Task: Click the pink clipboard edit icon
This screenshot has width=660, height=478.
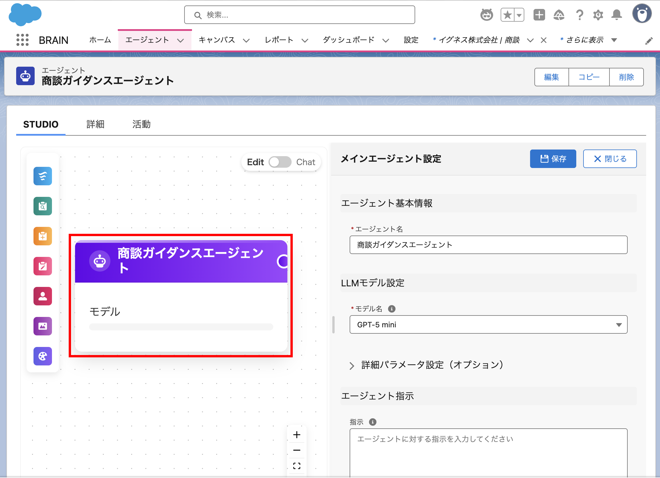Action: click(43, 266)
